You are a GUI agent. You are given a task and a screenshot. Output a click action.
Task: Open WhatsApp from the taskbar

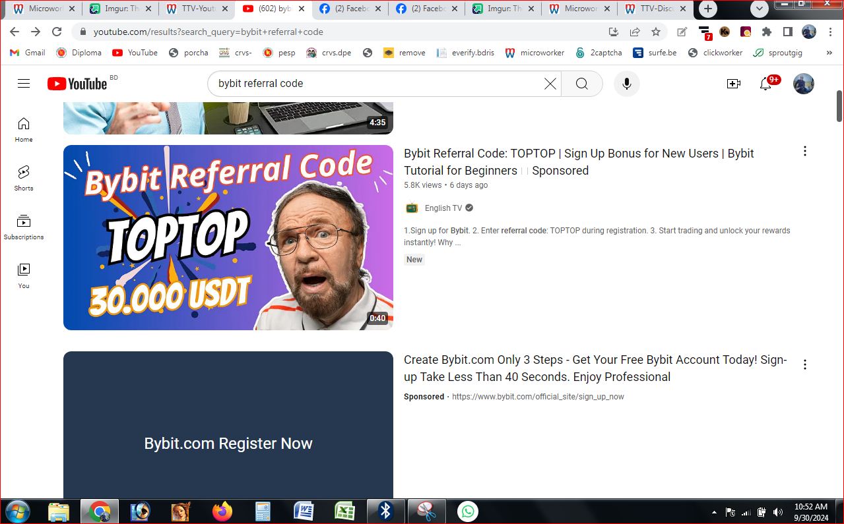point(468,511)
